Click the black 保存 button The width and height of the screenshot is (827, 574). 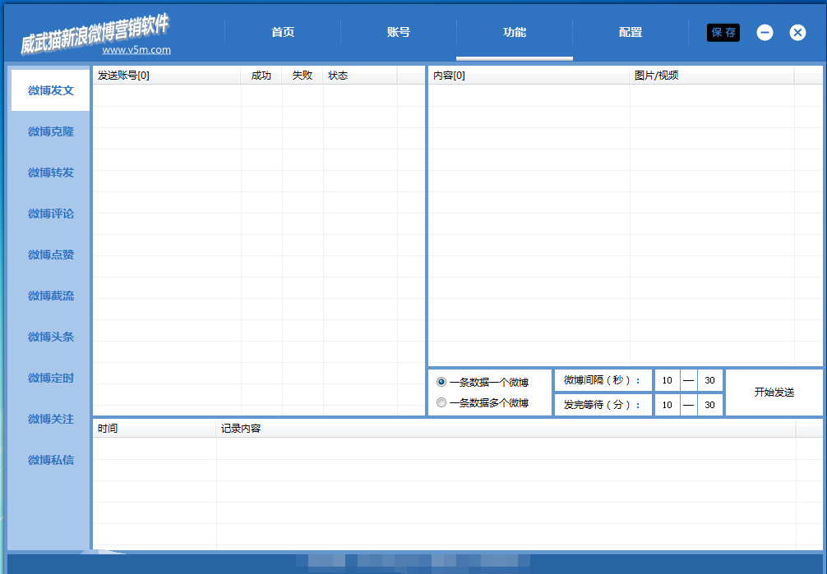(x=723, y=33)
